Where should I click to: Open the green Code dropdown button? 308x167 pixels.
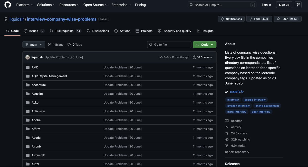point(205,45)
